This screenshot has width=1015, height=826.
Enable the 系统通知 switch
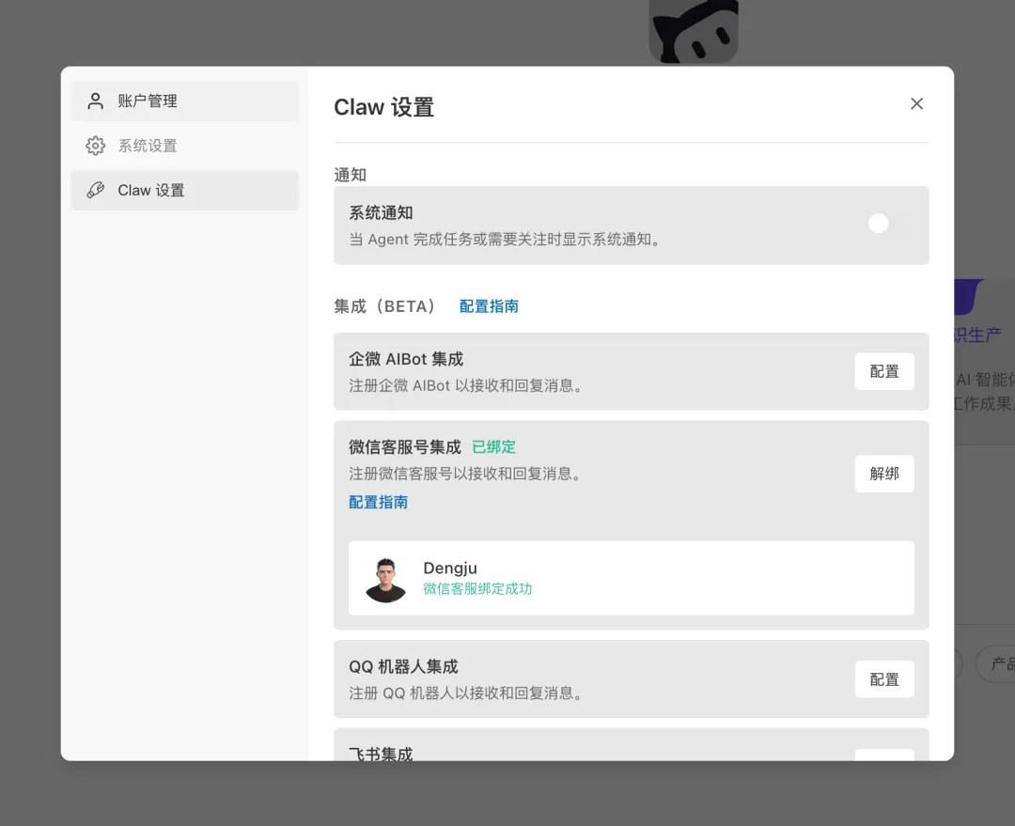pyautogui.click(x=880, y=224)
